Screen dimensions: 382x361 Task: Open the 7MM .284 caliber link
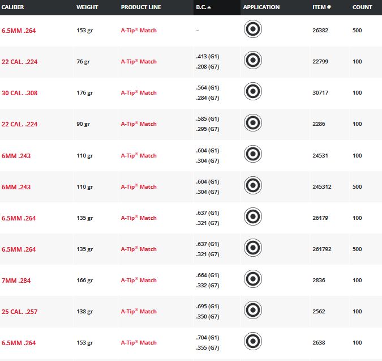point(17,280)
